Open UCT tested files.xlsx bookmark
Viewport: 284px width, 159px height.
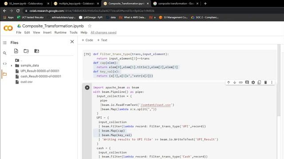30,17
